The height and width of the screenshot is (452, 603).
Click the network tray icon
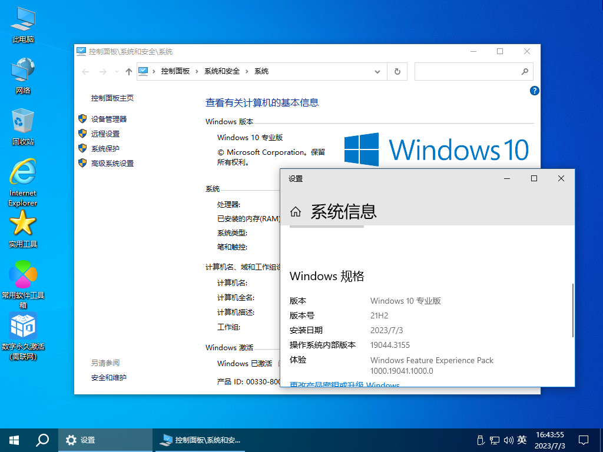coord(495,440)
